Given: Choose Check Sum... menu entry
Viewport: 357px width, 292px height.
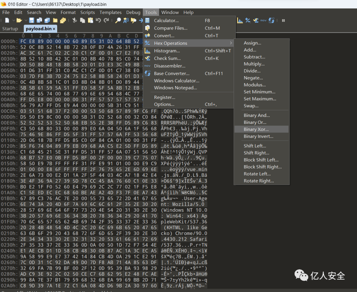Looking at the screenshot, I should click(x=189, y=58).
